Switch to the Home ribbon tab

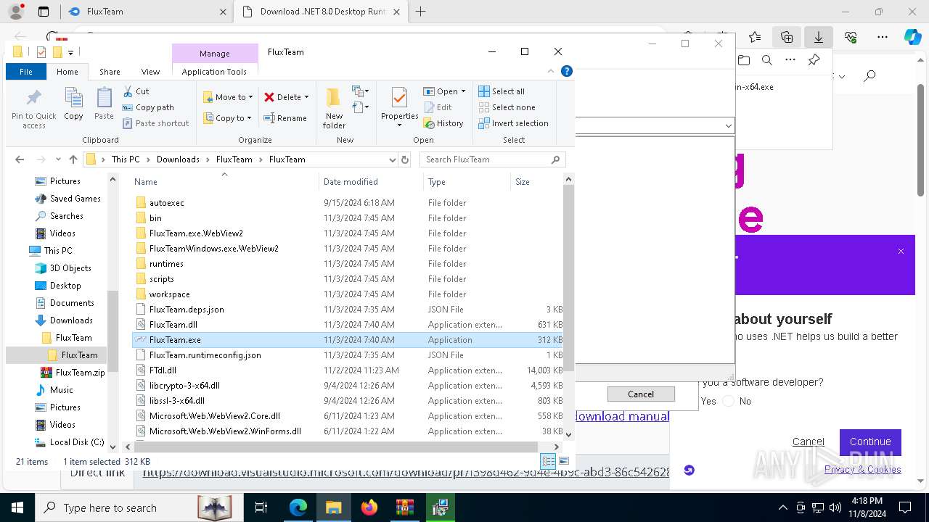(x=67, y=72)
